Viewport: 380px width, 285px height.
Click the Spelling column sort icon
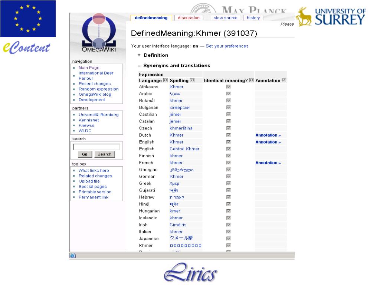click(x=192, y=80)
